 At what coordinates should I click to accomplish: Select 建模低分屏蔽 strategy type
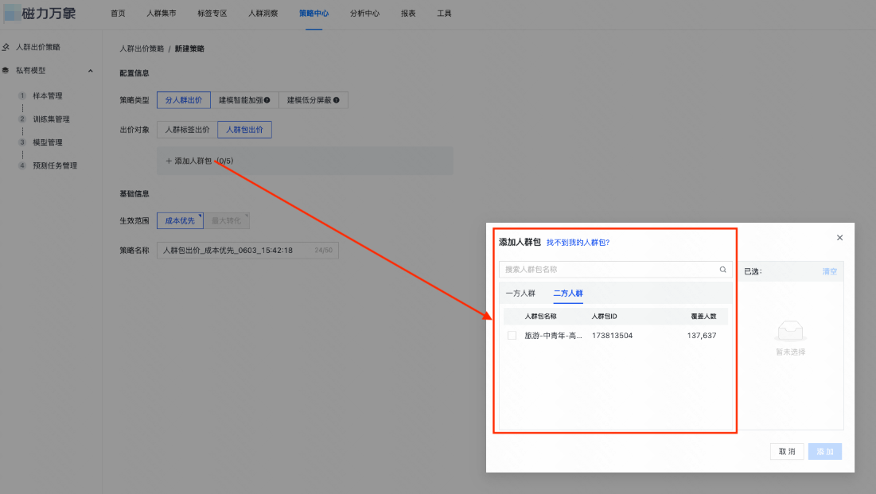(313, 100)
